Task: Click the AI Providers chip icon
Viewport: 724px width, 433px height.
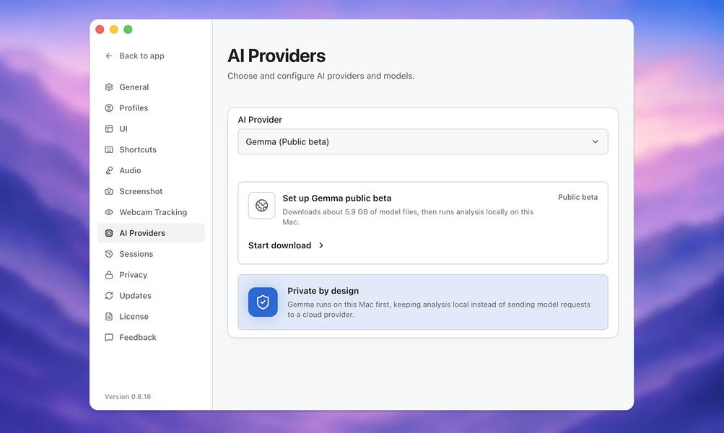Action: tap(109, 233)
